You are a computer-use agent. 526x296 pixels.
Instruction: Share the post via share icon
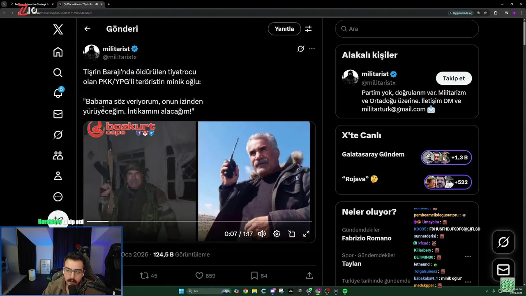(309, 275)
